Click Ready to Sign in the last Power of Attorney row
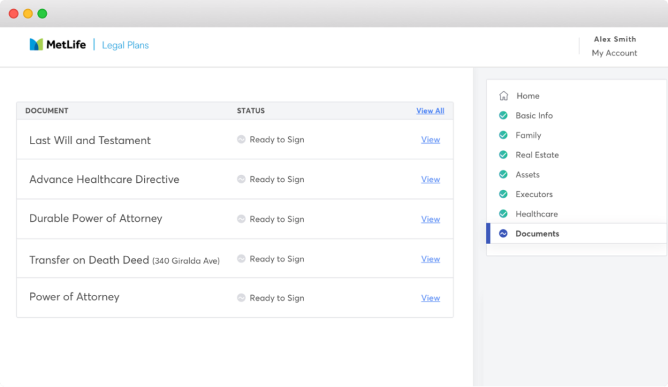The image size is (668, 387). 277,298
